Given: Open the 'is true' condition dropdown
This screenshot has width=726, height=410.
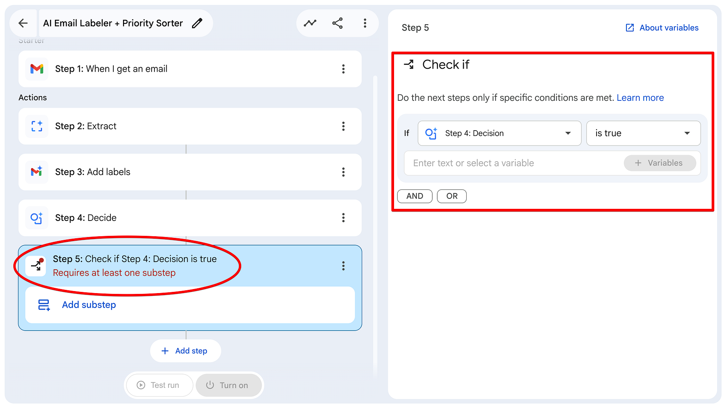Looking at the screenshot, I should 643,133.
